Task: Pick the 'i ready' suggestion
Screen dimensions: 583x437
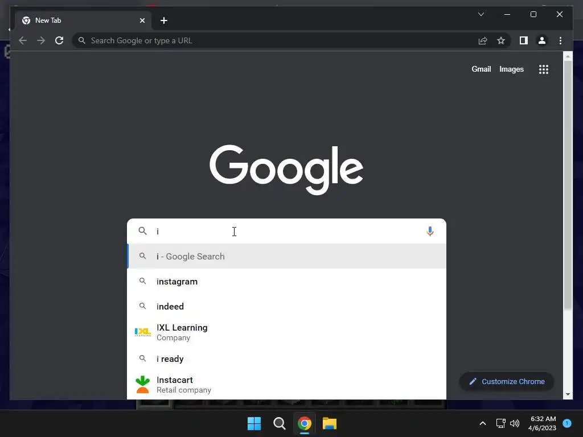Action: [287, 358]
